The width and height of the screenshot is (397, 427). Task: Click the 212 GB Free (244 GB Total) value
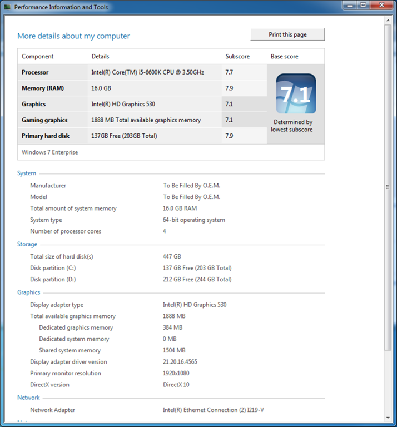coord(197,280)
